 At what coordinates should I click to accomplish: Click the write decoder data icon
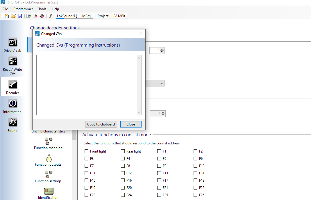point(35,16)
